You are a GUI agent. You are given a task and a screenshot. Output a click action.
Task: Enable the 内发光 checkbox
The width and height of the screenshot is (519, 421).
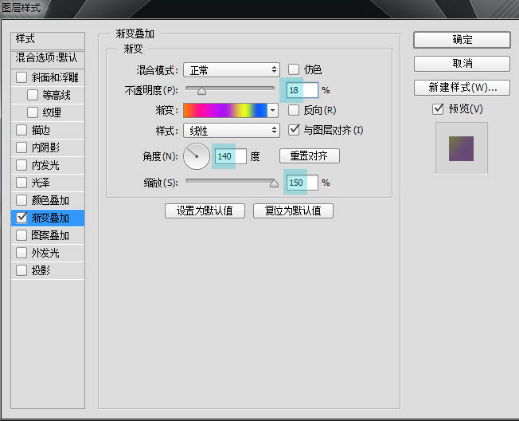point(21,165)
